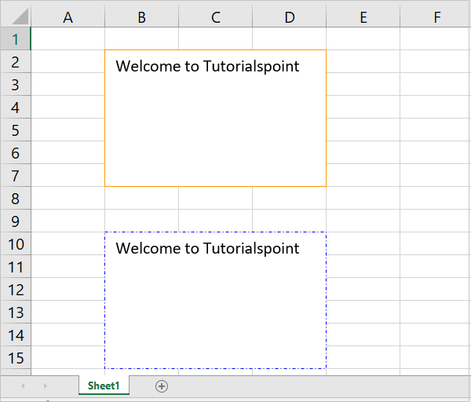Select column E header

(363, 17)
